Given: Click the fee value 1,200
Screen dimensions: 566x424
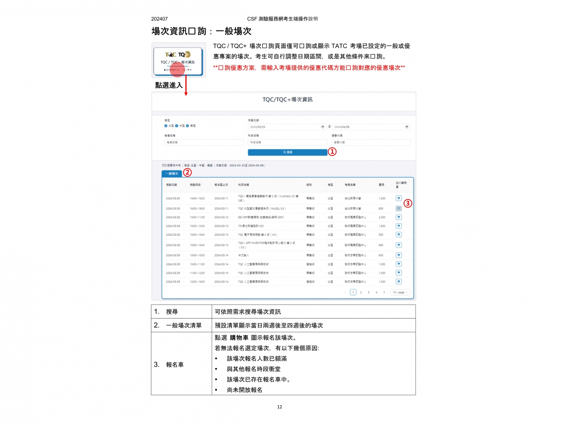Looking at the screenshot, I should click(382, 198).
